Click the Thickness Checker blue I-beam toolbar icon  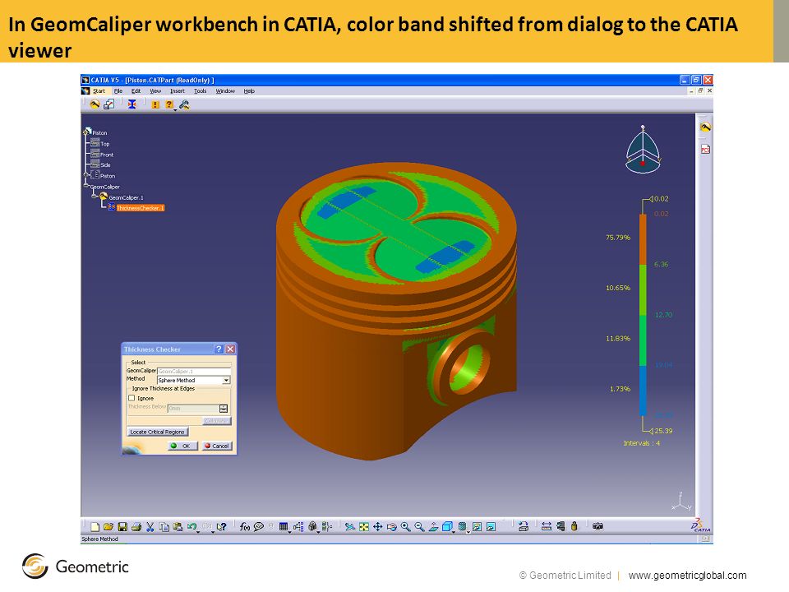tap(131, 104)
